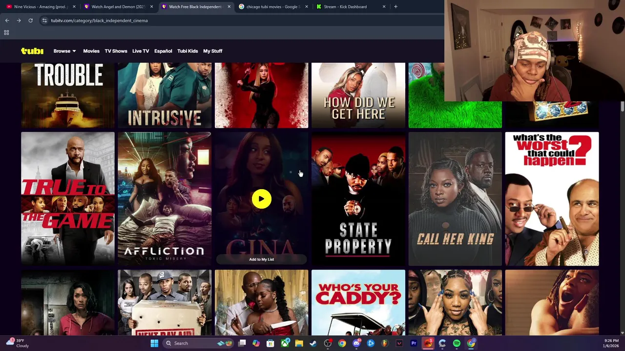Image resolution: width=625 pixels, height=351 pixels.
Task: Open Tubi Kids
Action: tap(187, 51)
